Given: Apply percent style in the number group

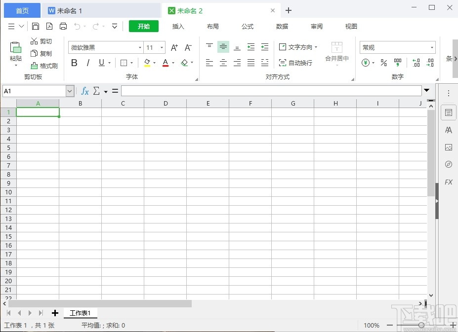Looking at the screenshot, I should pyautogui.click(x=383, y=63).
